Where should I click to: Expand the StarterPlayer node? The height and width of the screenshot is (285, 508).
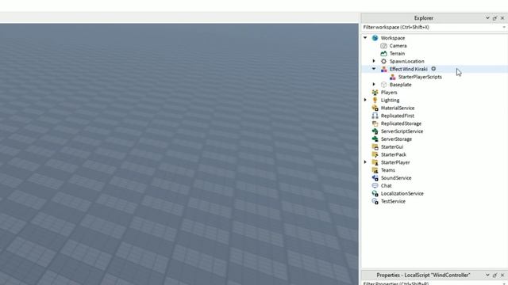tap(365, 162)
